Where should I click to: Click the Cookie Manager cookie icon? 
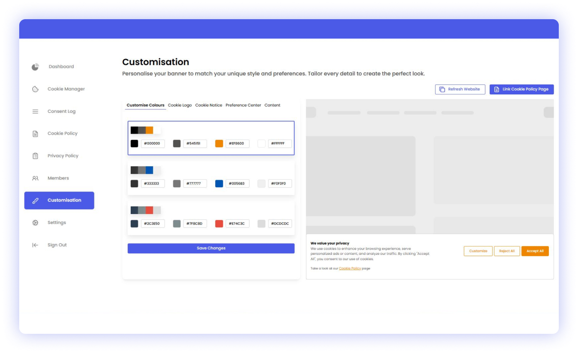point(35,89)
